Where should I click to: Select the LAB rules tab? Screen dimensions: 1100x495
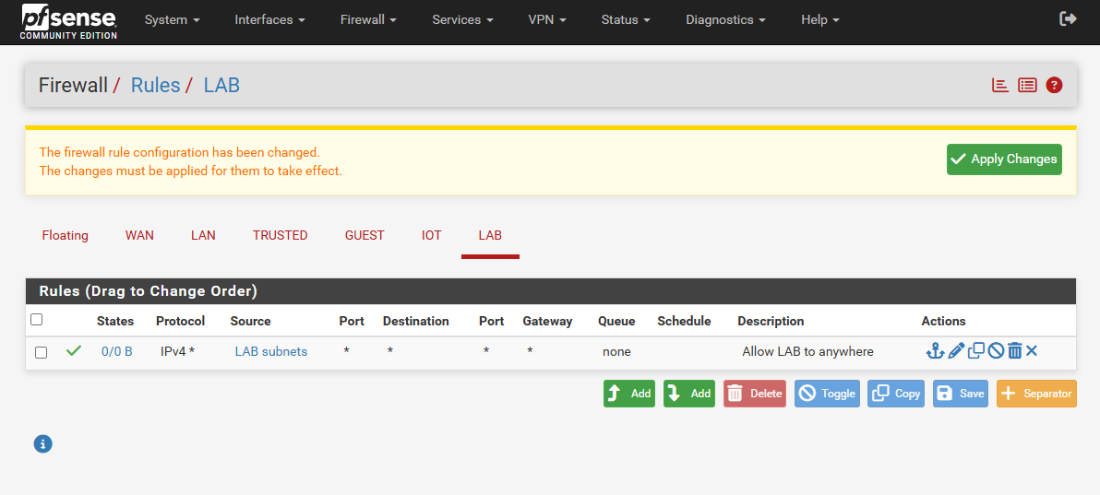point(490,236)
